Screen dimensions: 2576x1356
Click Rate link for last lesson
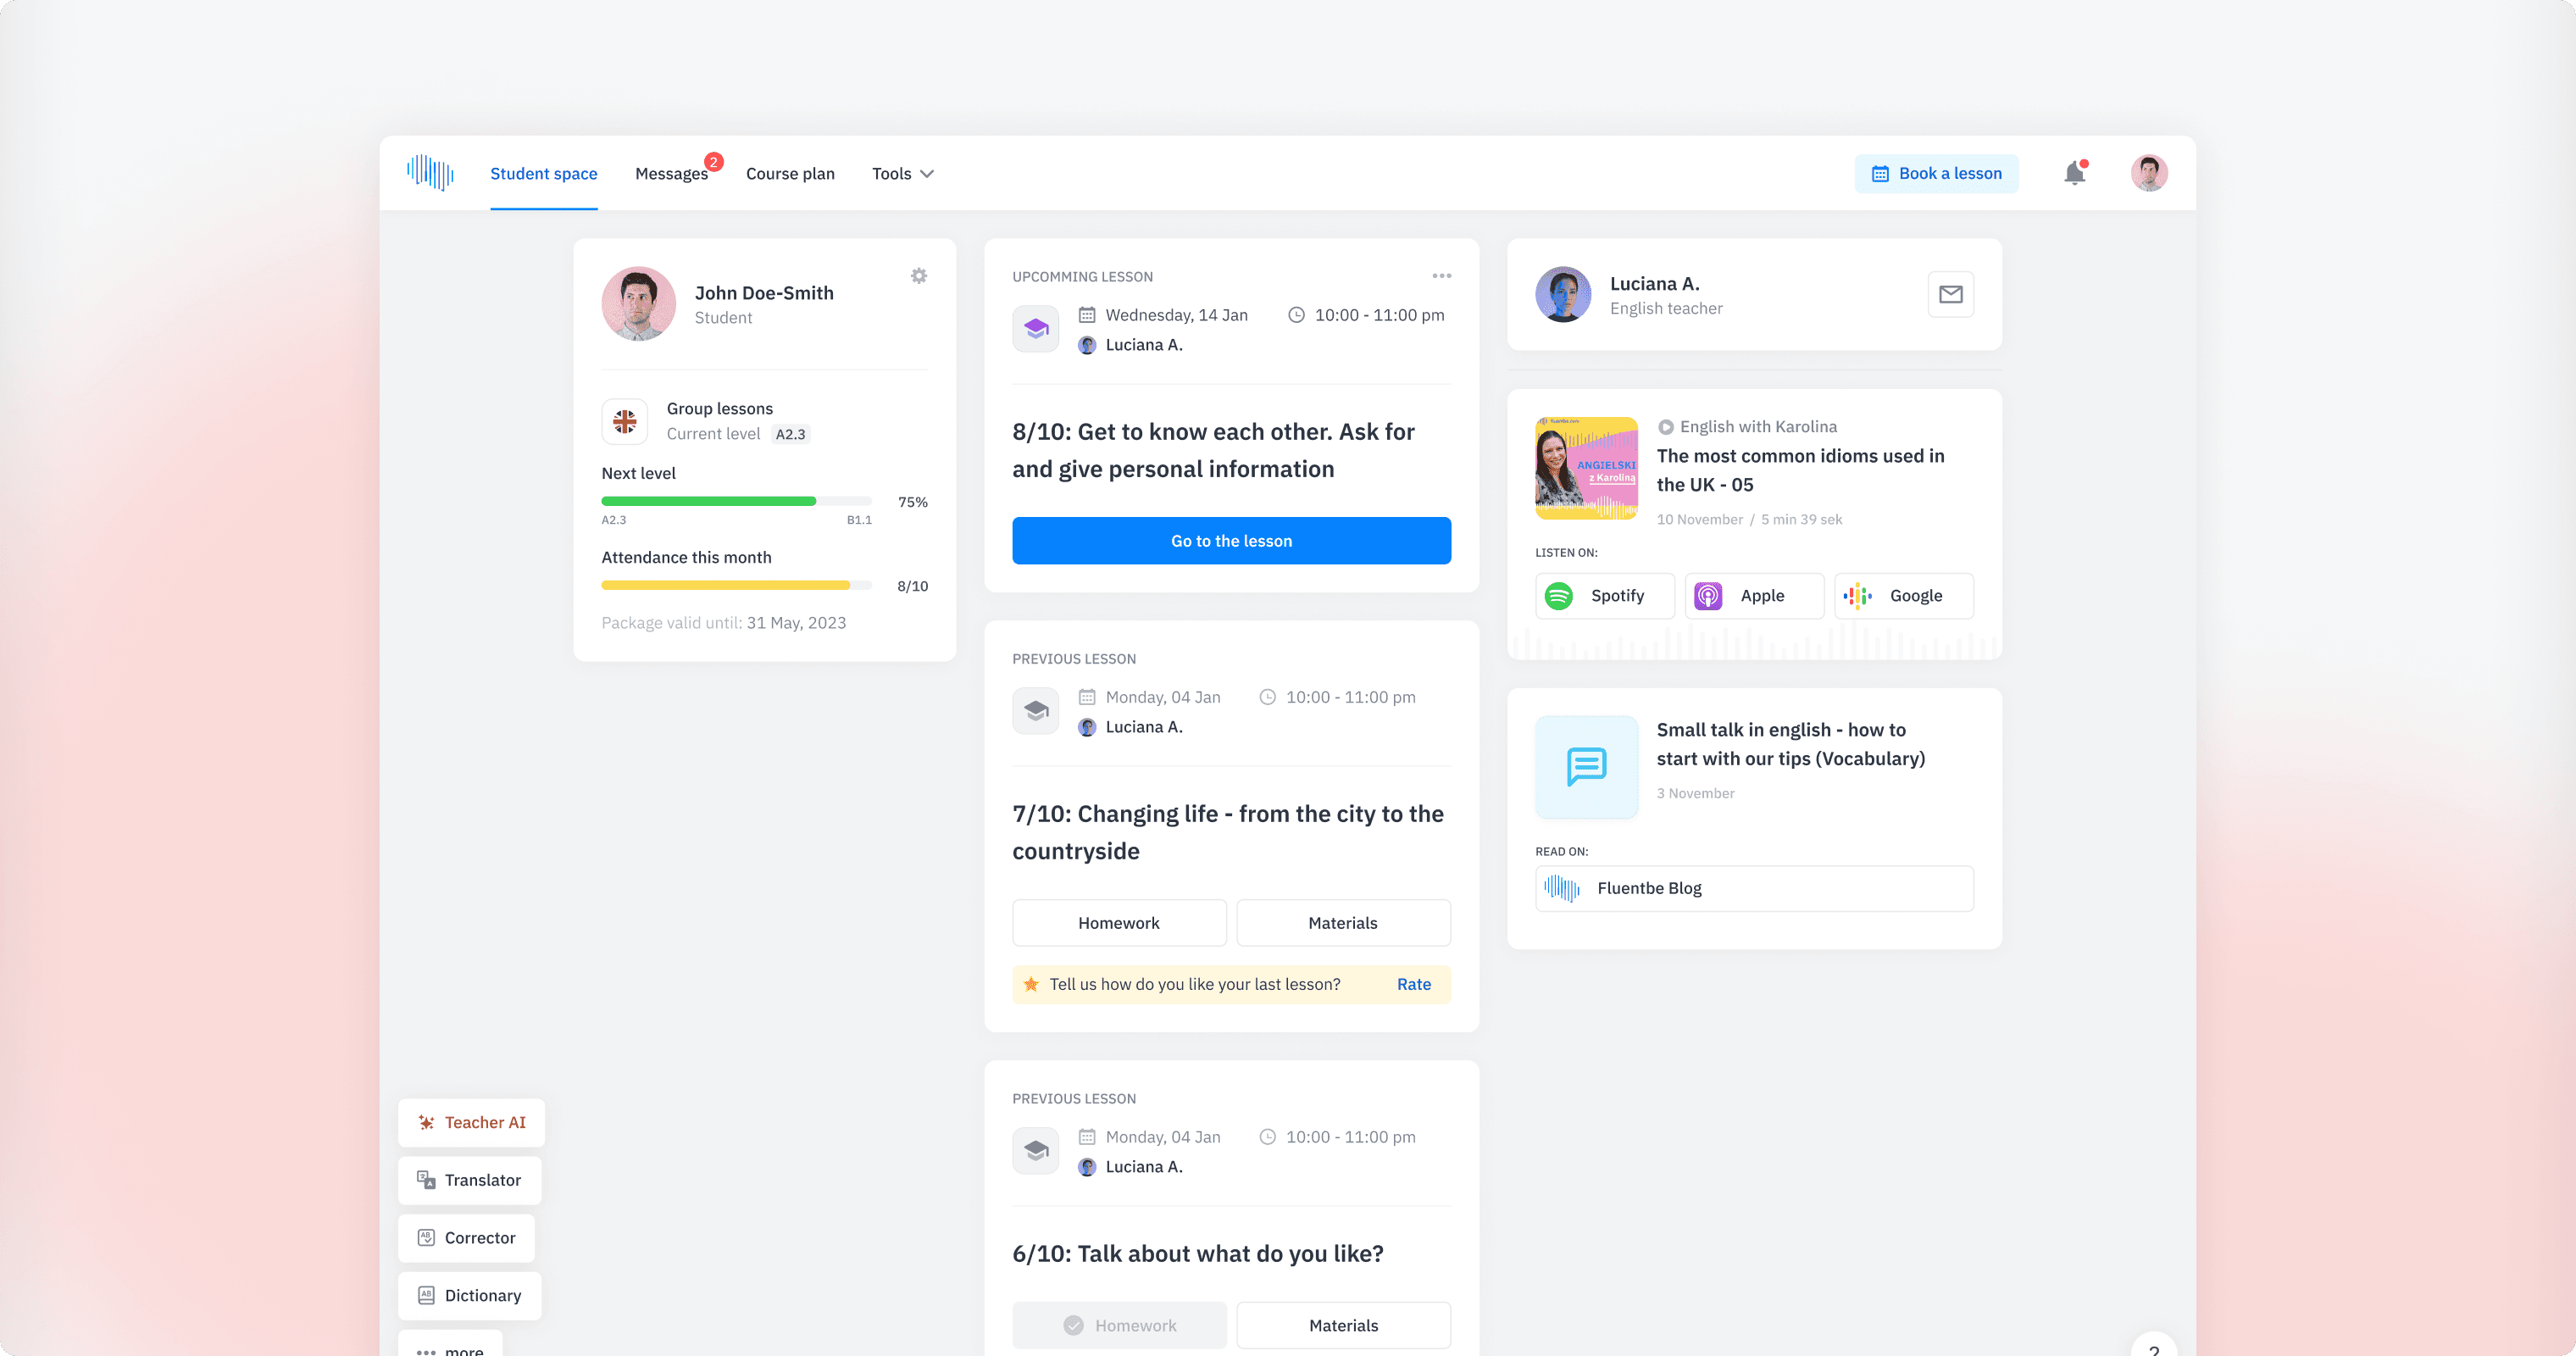pos(1413,984)
